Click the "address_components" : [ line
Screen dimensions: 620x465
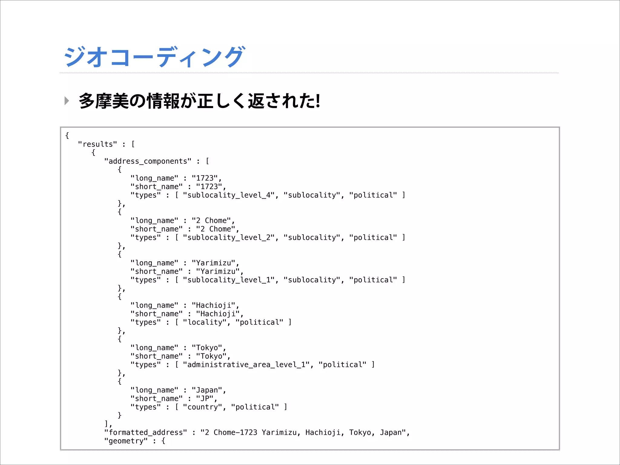(x=157, y=161)
